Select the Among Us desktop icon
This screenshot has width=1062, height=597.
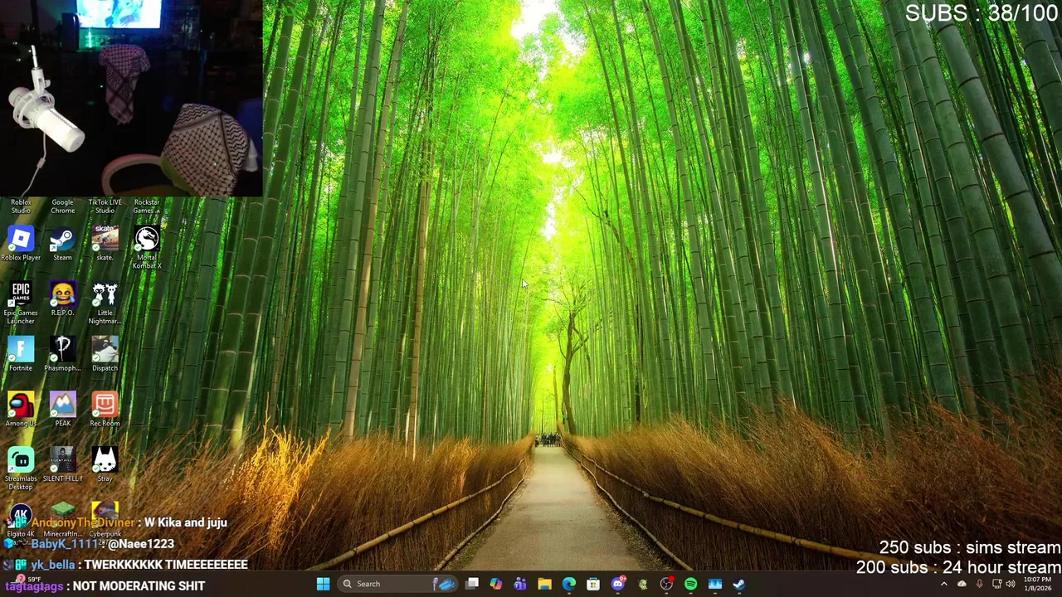(21, 410)
